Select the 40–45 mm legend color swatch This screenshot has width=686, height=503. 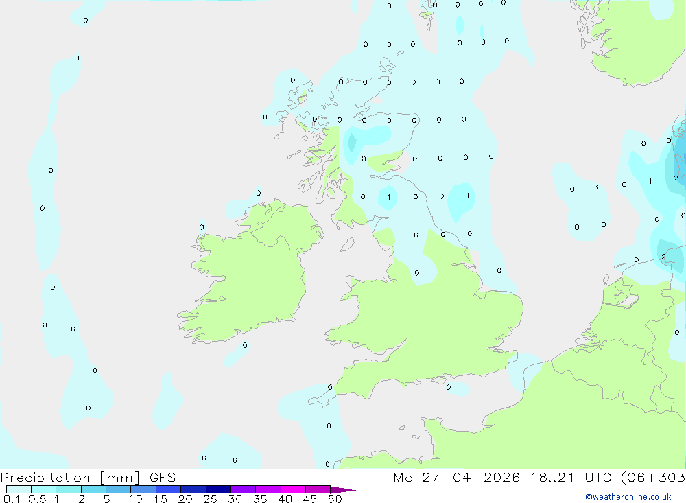[293, 489]
